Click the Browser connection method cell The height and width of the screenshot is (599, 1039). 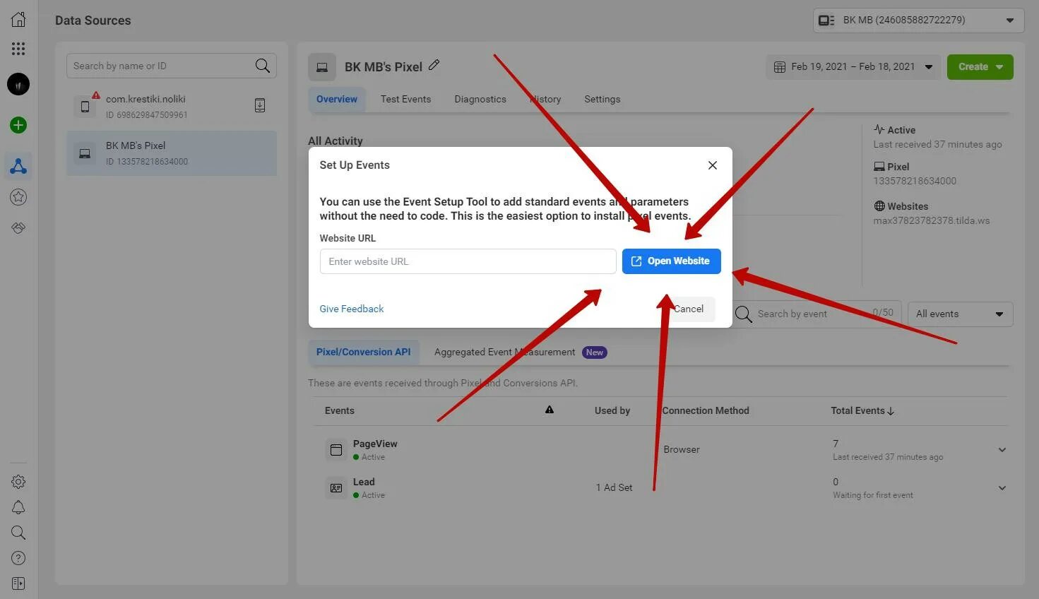[x=682, y=449]
